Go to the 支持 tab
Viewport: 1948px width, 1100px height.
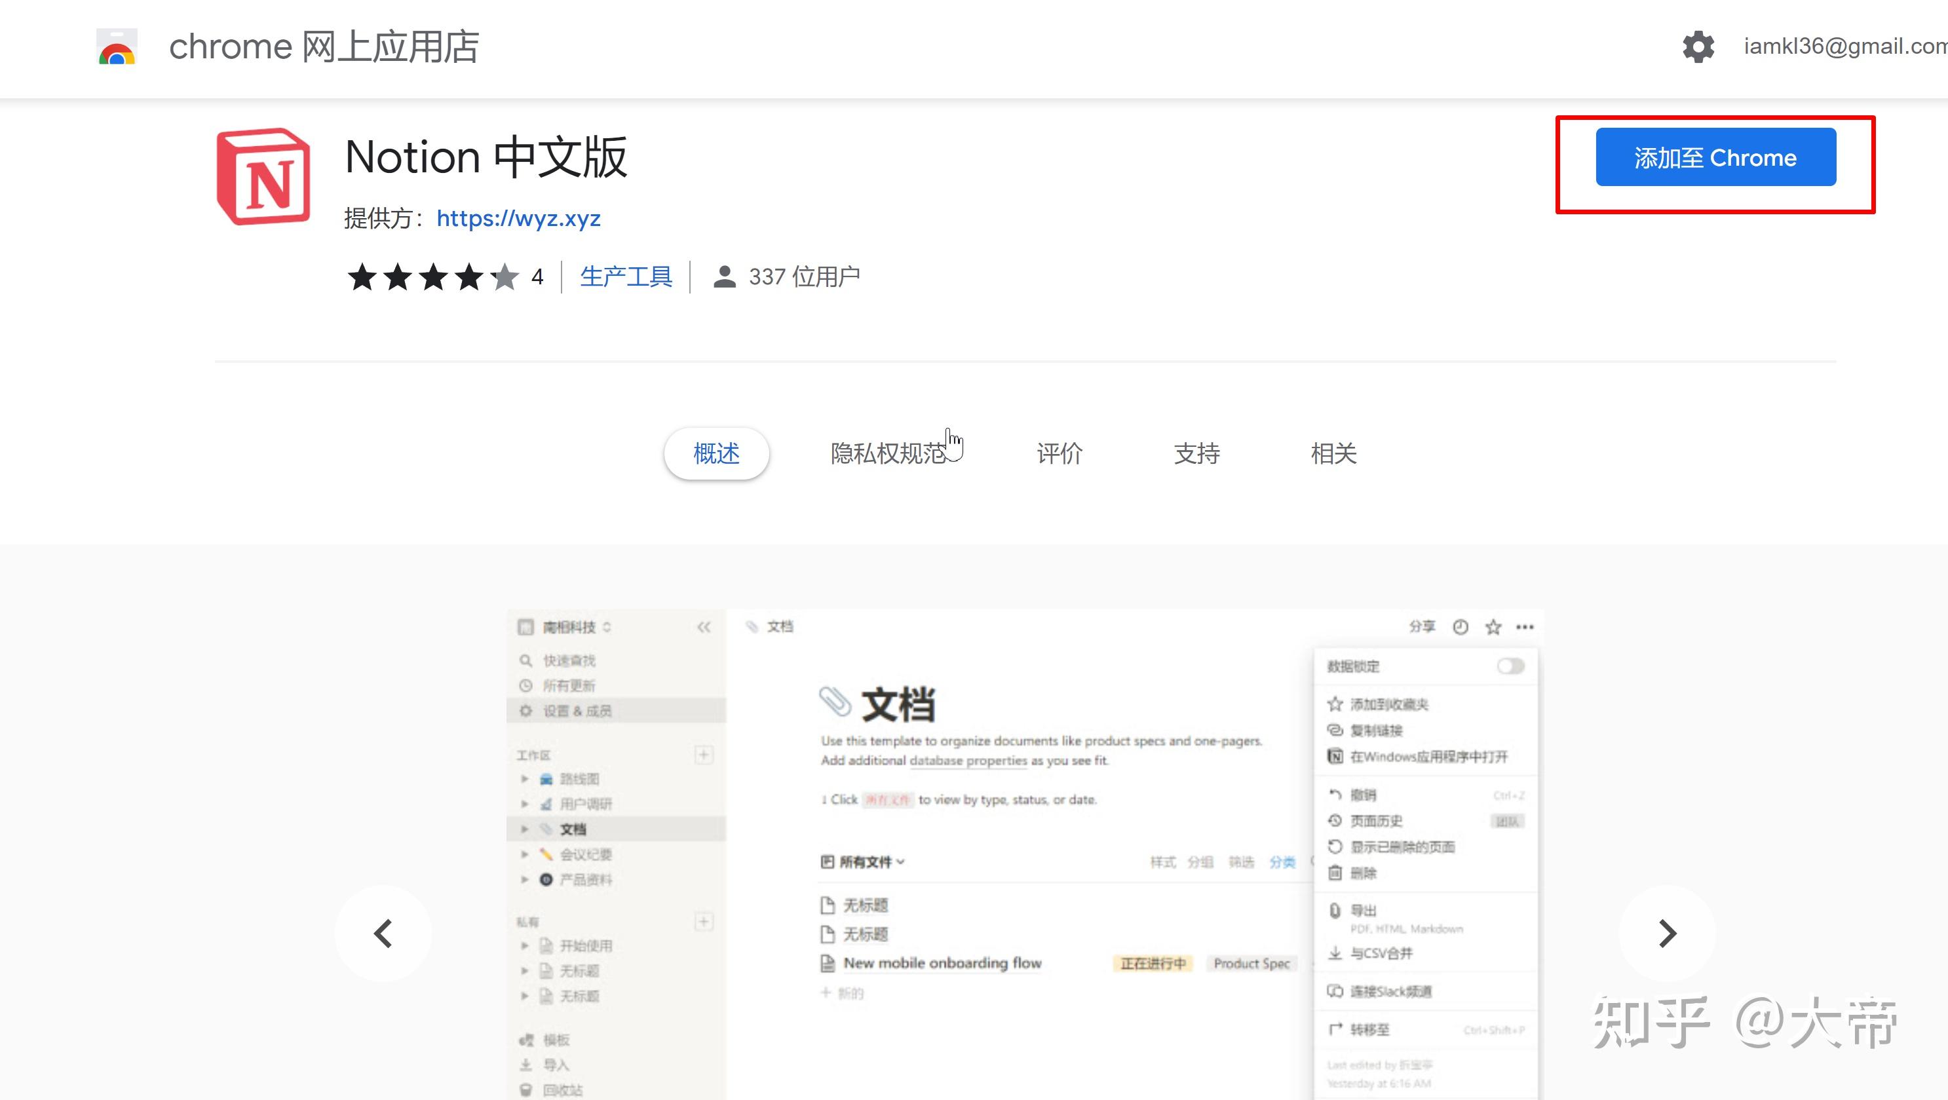1196,453
